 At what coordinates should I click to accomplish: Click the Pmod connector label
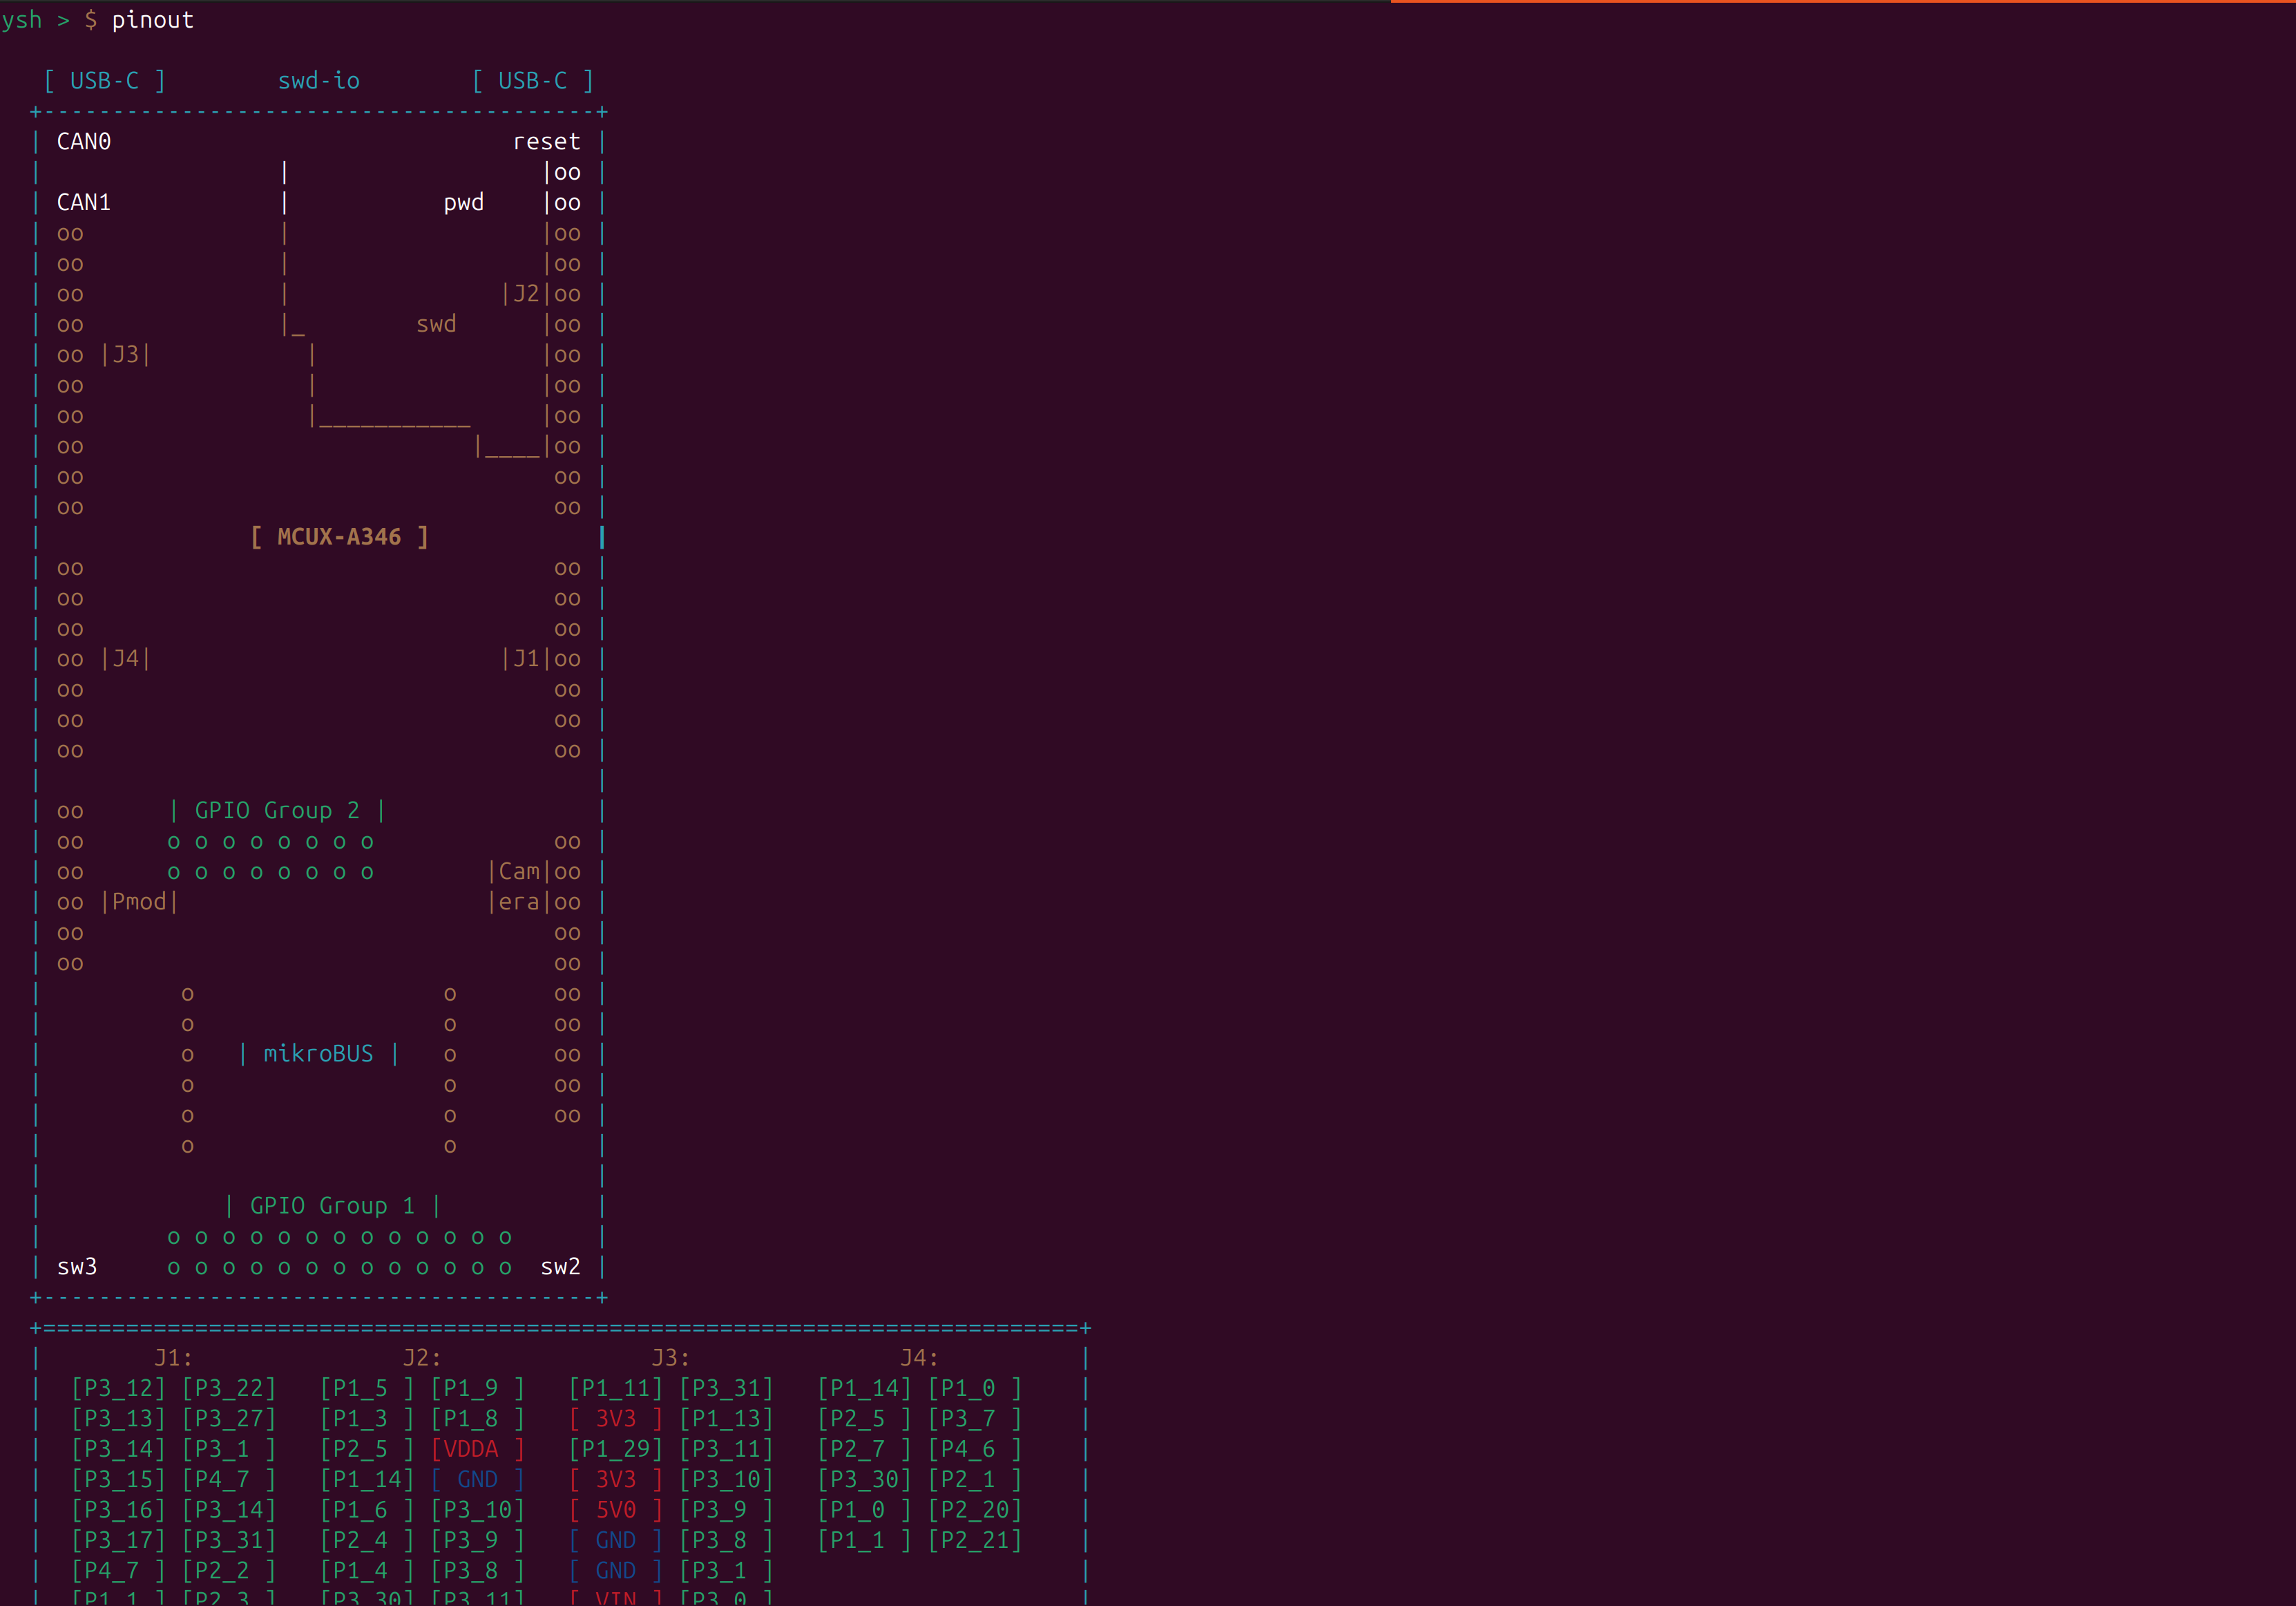[x=139, y=902]
